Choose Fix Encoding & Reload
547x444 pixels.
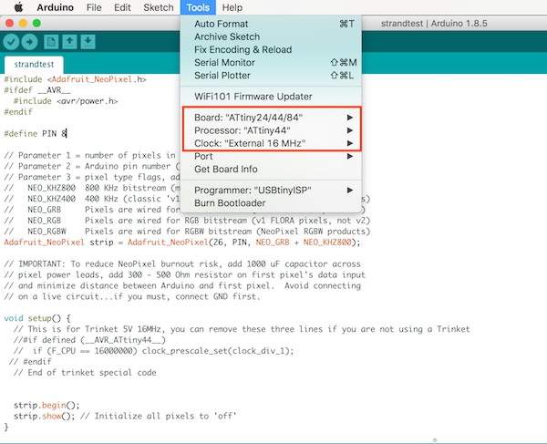271,49
